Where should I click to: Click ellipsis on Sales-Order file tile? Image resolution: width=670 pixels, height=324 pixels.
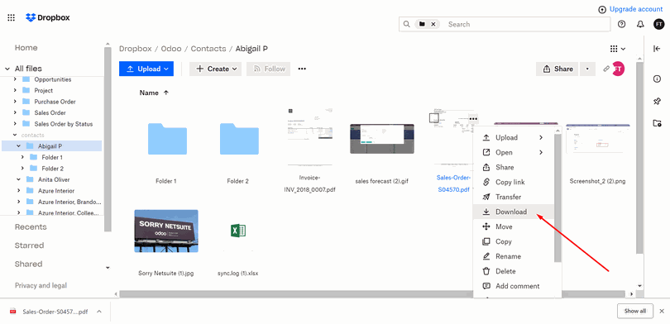pos(473,119)
